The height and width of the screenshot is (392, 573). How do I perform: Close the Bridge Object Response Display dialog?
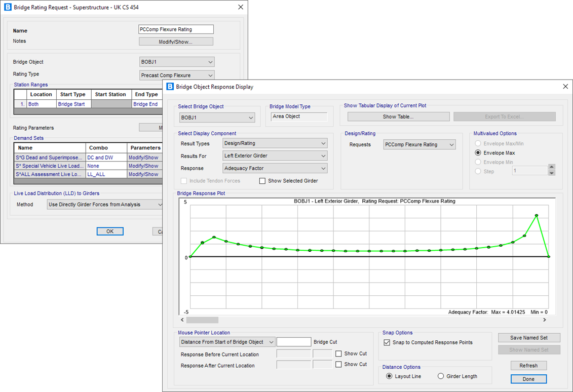tap(565, 87)
